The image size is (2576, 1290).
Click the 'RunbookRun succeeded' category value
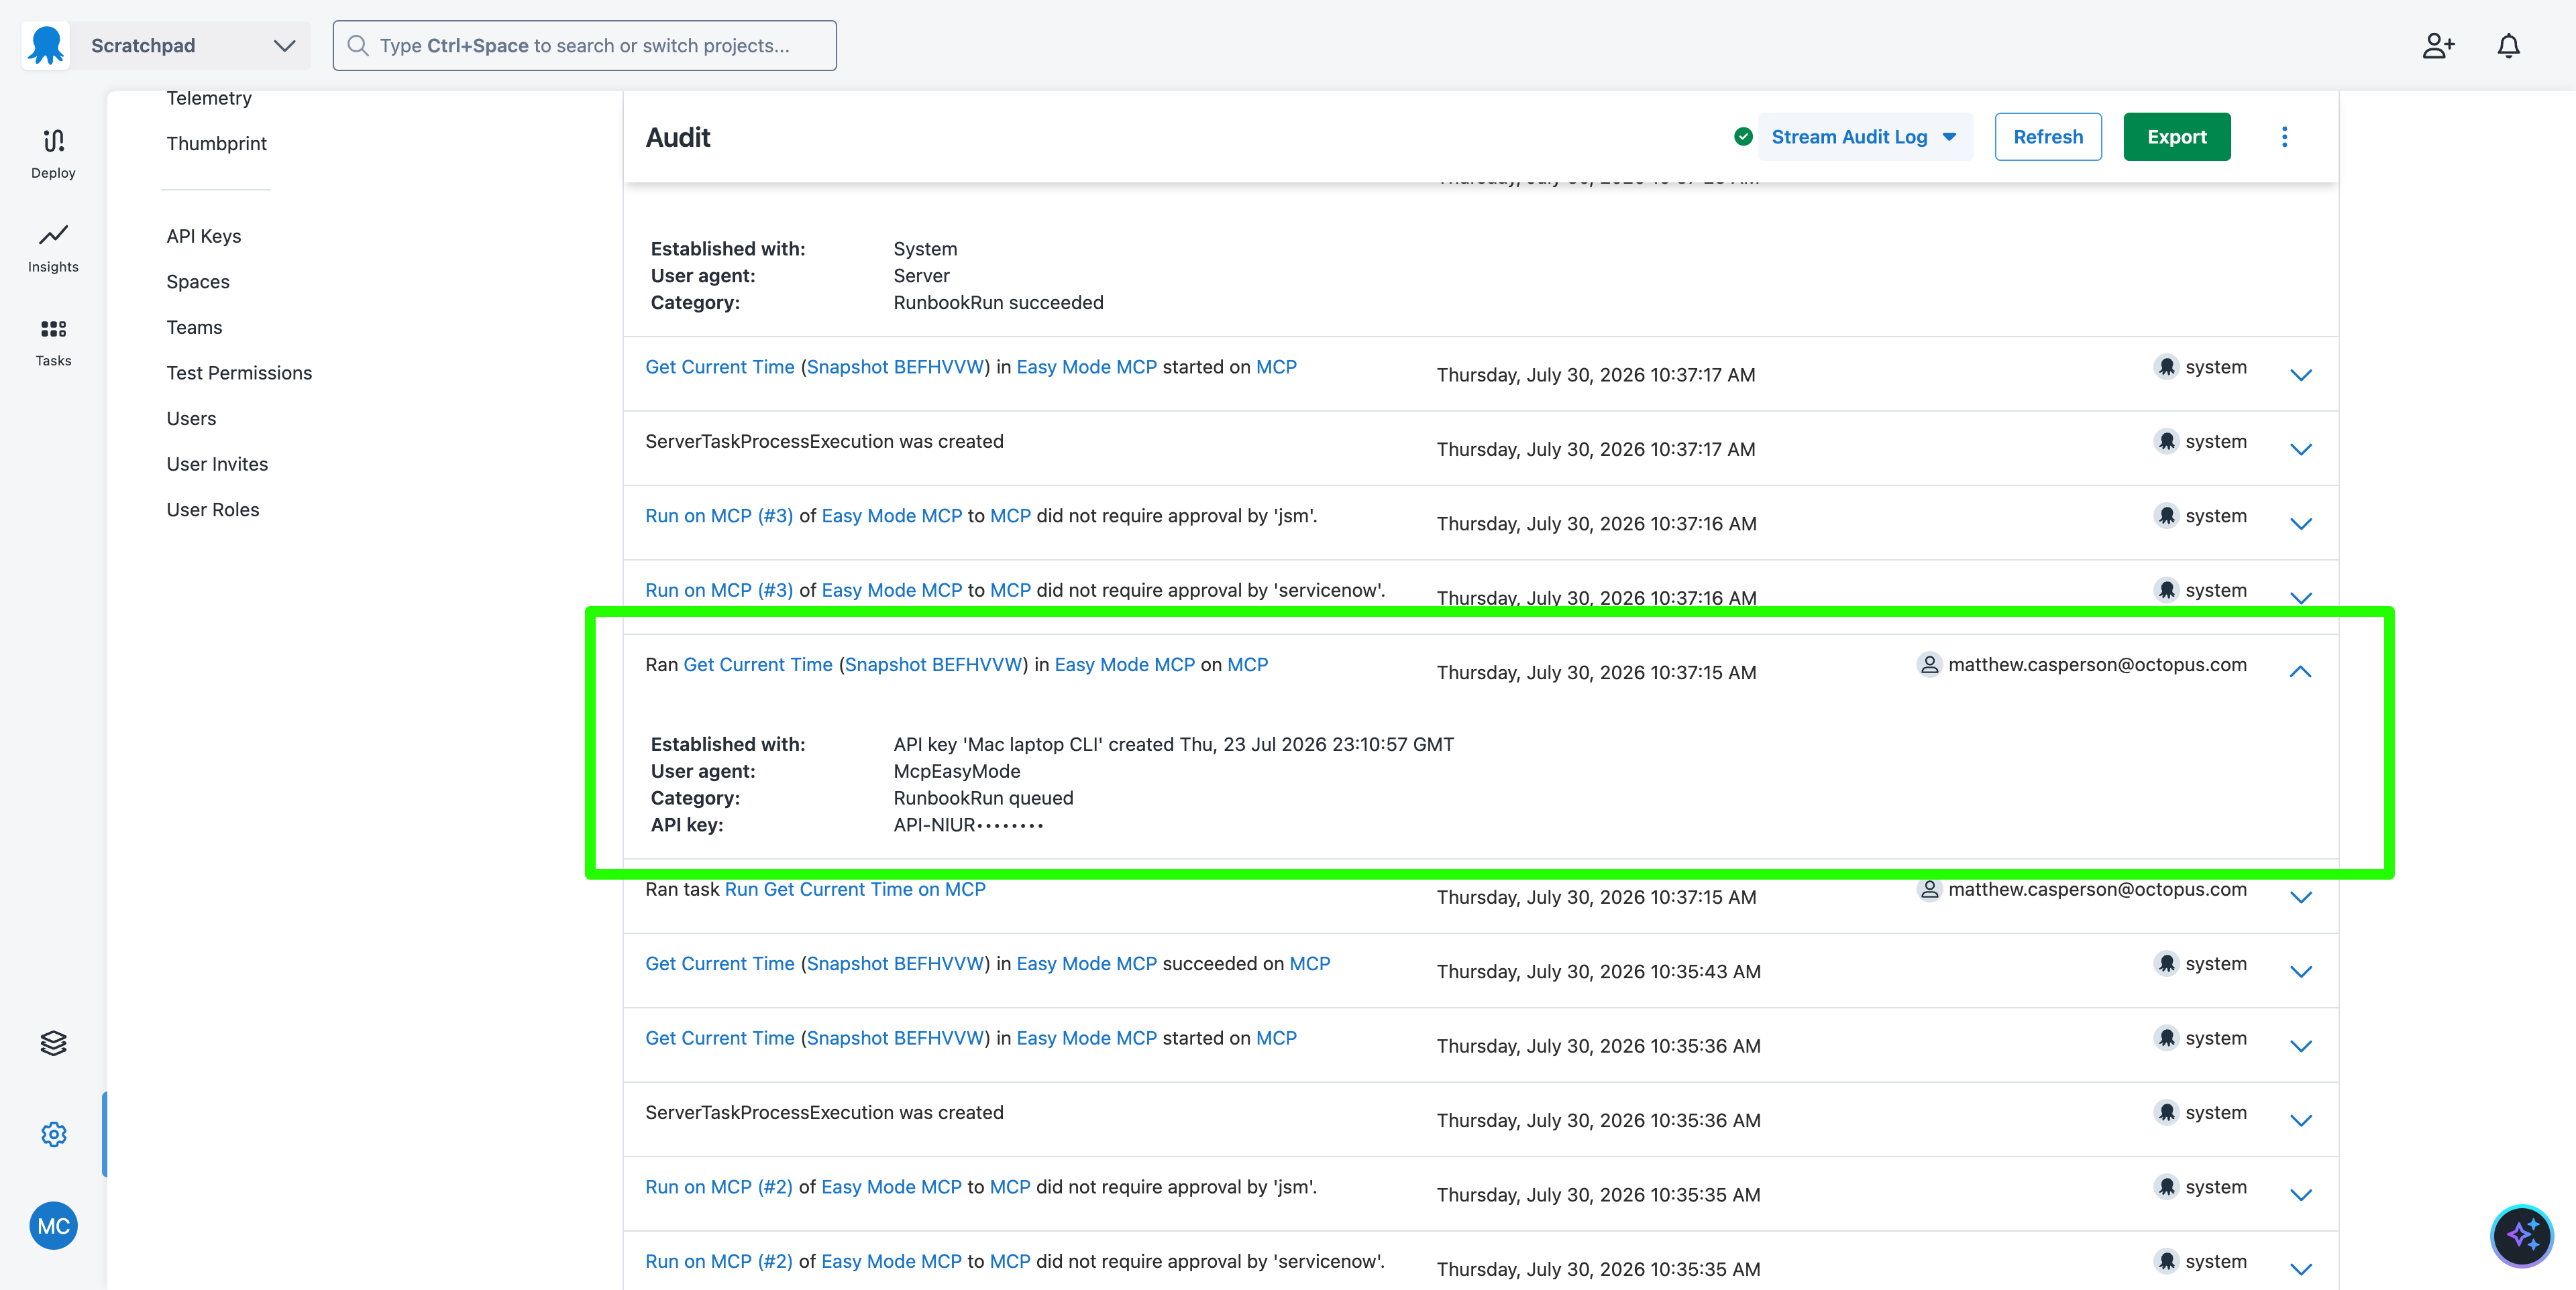tap(998, 302)
